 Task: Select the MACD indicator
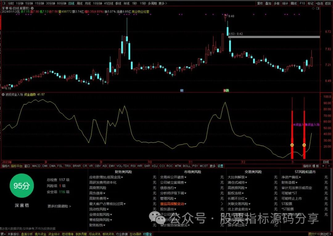[x=36, y=166]
